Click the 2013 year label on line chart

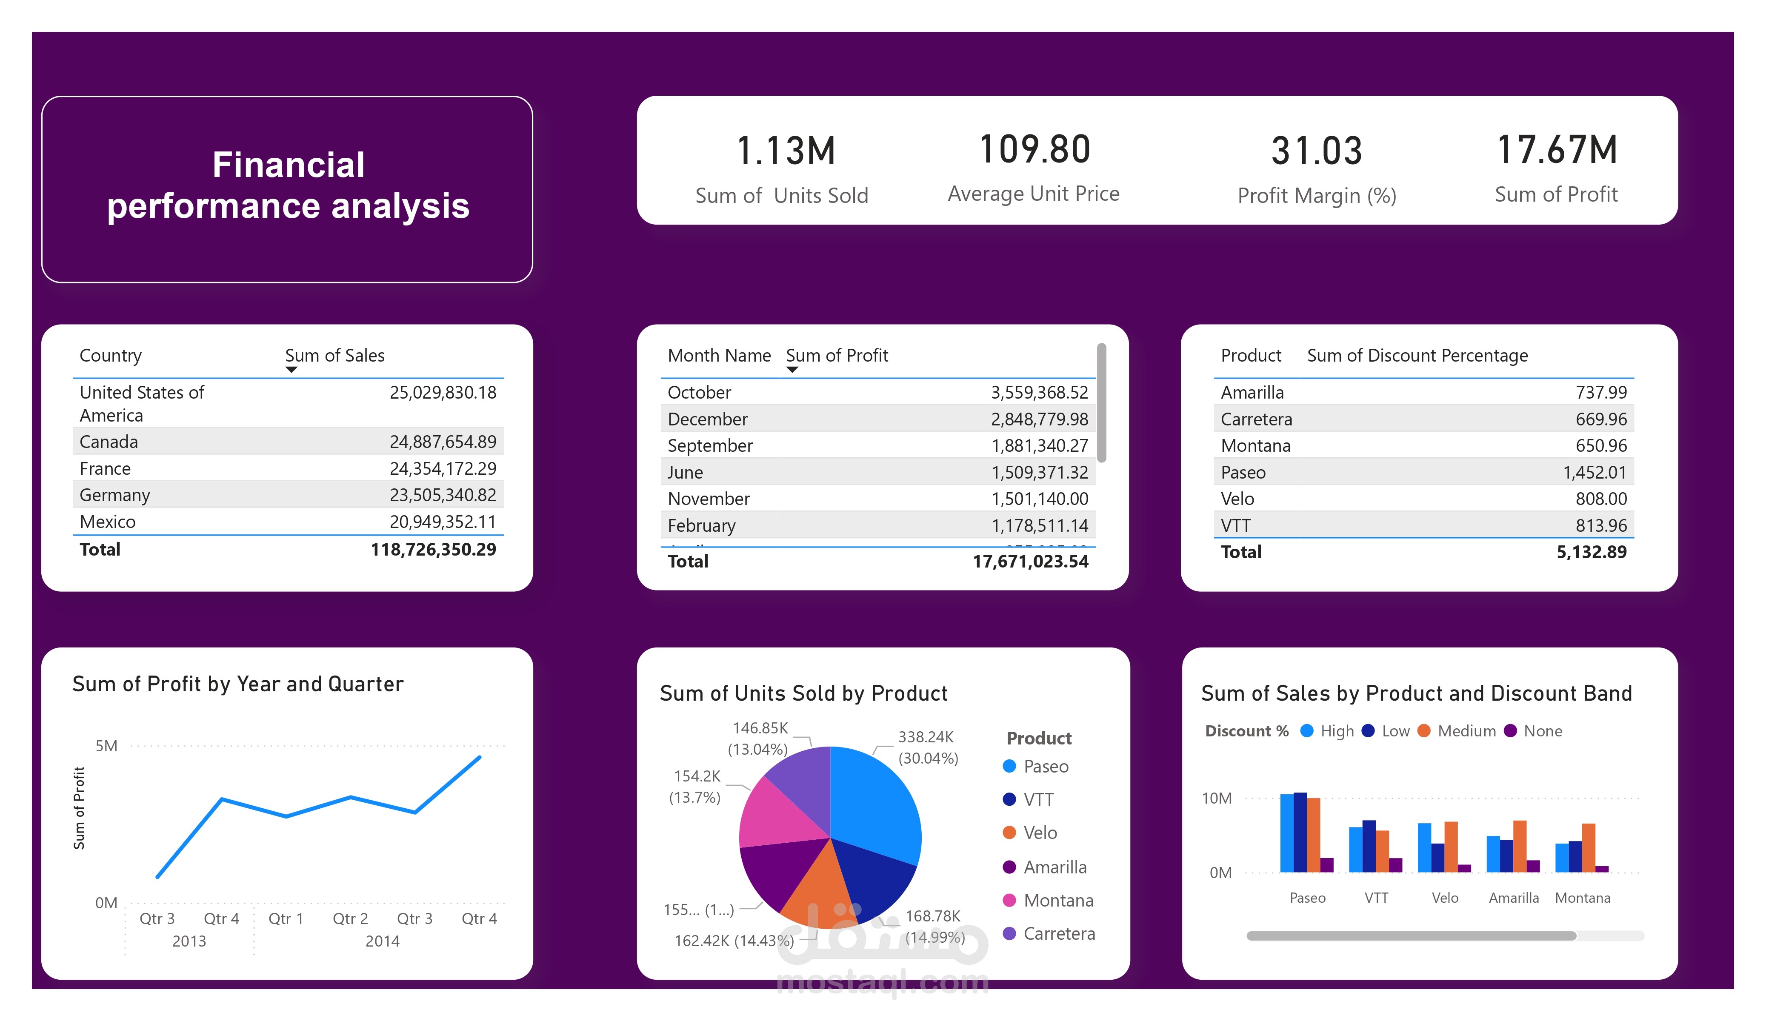(189, 941)
